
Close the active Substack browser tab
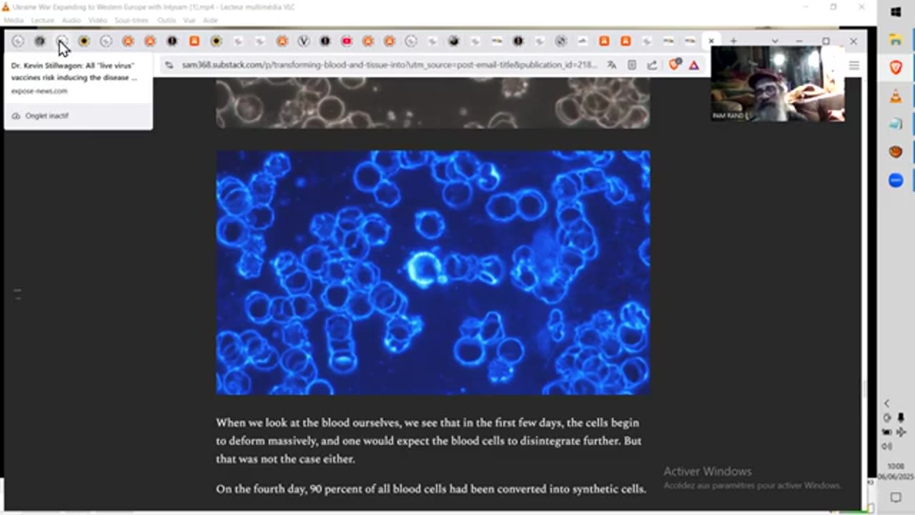coord(711,41)
